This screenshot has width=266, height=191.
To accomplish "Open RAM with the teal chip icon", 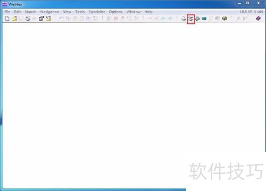I will click(204, 19).
